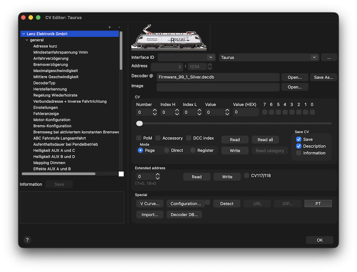Click the minus icon above decoder tree
357x272 pixels.
point(119,27)
